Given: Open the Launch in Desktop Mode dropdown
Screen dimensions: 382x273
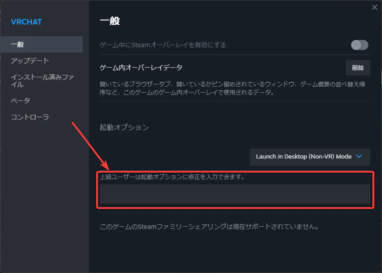Looking at the screenshot, I should [310, 157].
